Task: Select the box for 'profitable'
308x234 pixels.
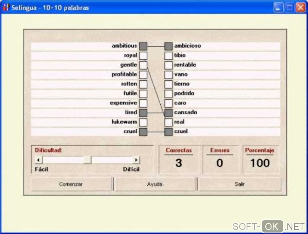Action: 143,75
